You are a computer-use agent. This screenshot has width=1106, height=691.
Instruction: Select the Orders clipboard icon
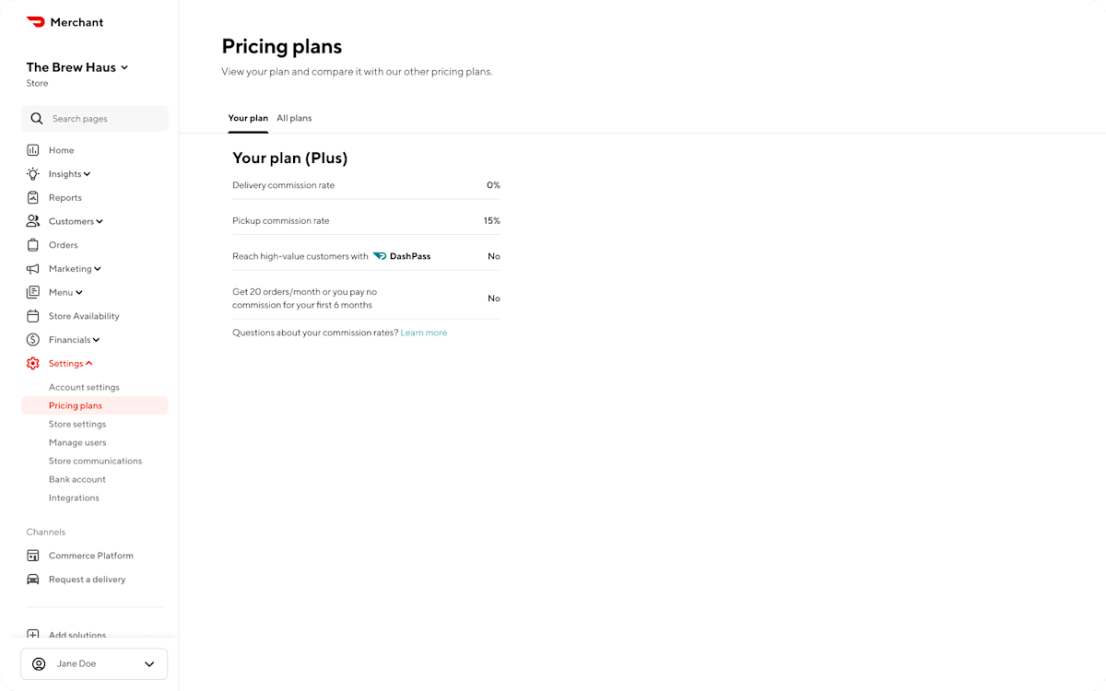(x=33, y=244)
